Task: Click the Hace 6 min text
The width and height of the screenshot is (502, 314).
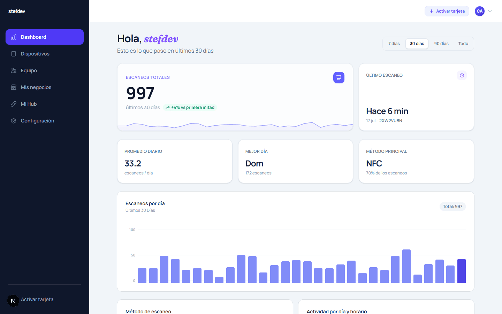Action: (387, 111)
